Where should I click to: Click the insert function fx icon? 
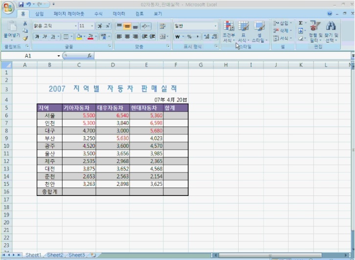(89, 56)
